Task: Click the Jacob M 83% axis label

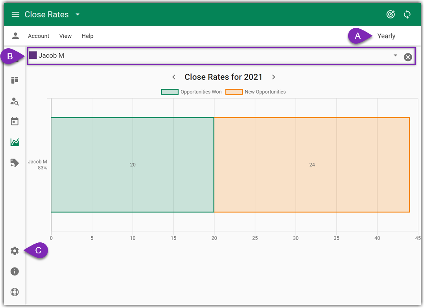Action: click(x=38, y=165)
